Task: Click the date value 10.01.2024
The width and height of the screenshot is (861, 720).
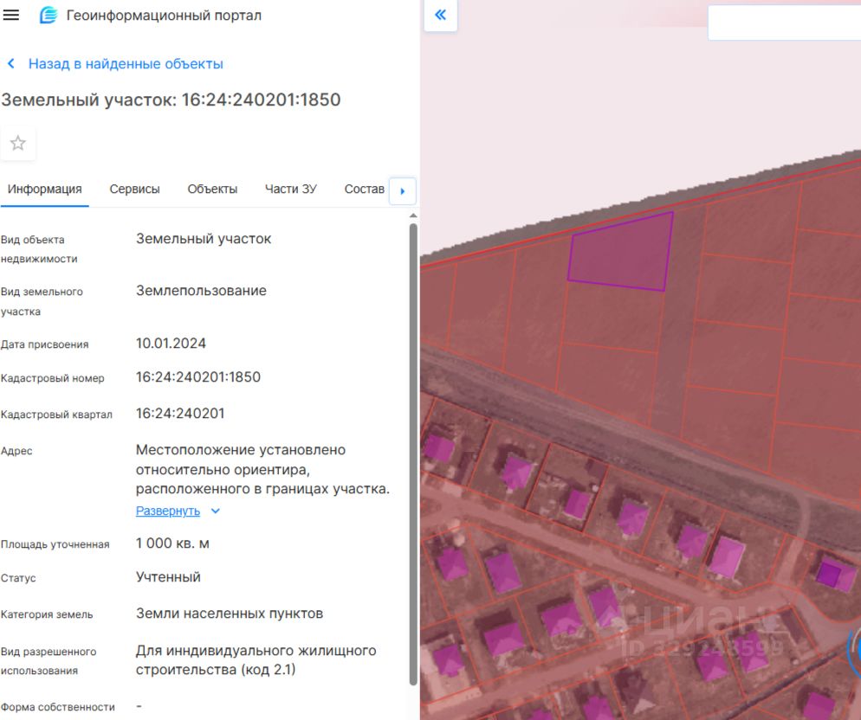Action: (x=171, y=344)
